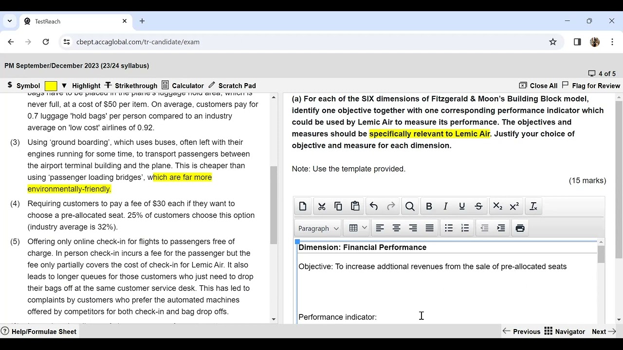
Task: Reload the exam page
Action: (46, 42)
